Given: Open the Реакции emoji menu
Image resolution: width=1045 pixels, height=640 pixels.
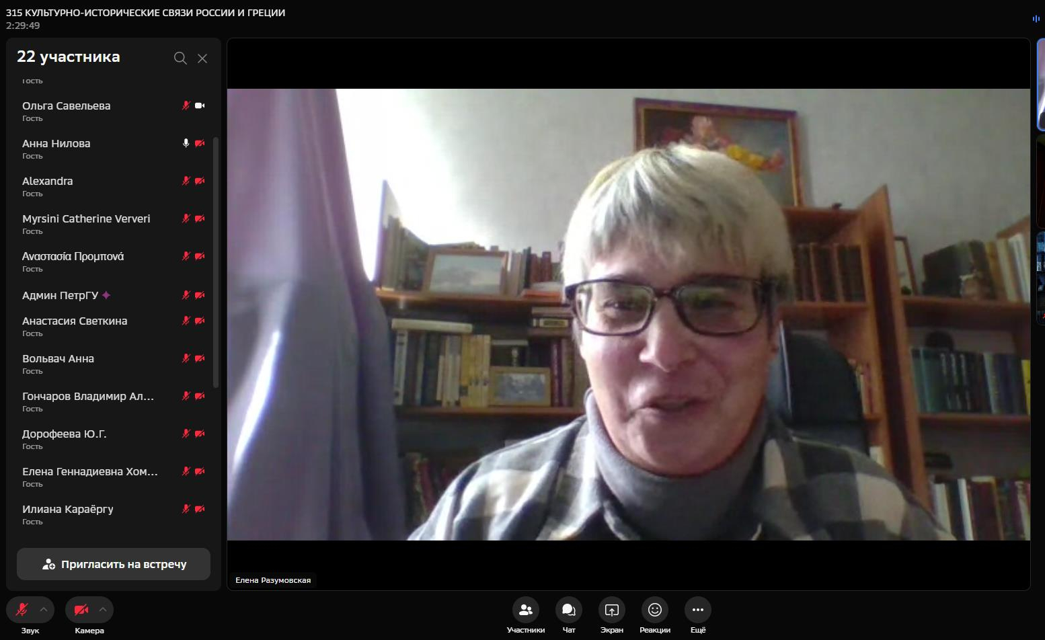Looking at the screenshot, I should point(654,610).
